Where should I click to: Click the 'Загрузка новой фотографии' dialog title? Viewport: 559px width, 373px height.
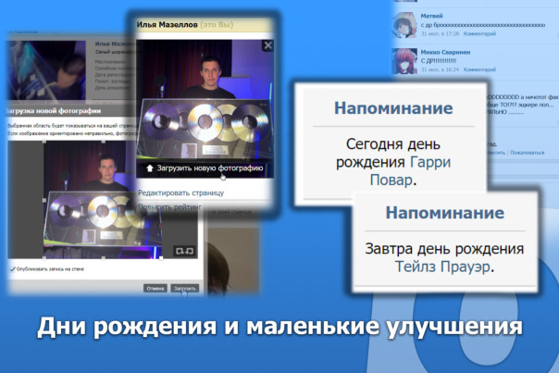tap(54, 111)
